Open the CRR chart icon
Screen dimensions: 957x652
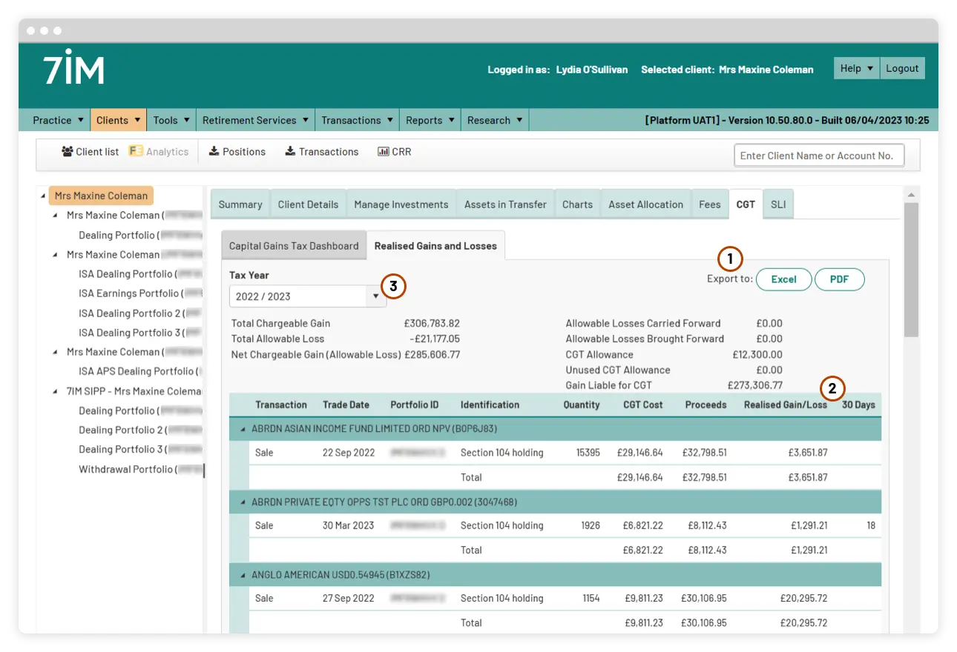(383, 152)
